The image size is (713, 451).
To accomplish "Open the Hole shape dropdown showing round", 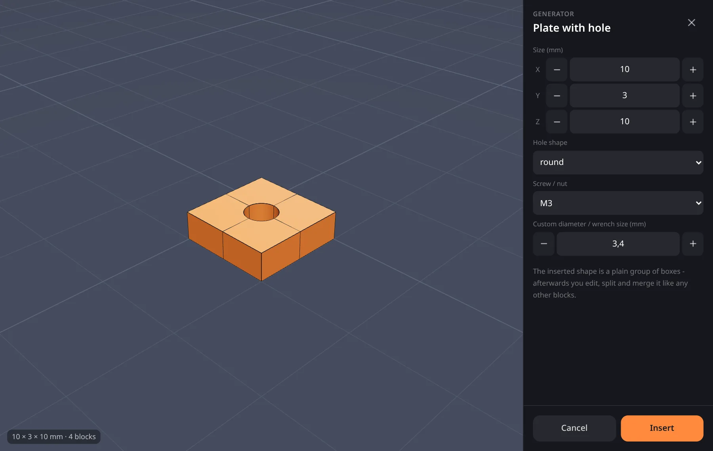I will coord(618,162).
